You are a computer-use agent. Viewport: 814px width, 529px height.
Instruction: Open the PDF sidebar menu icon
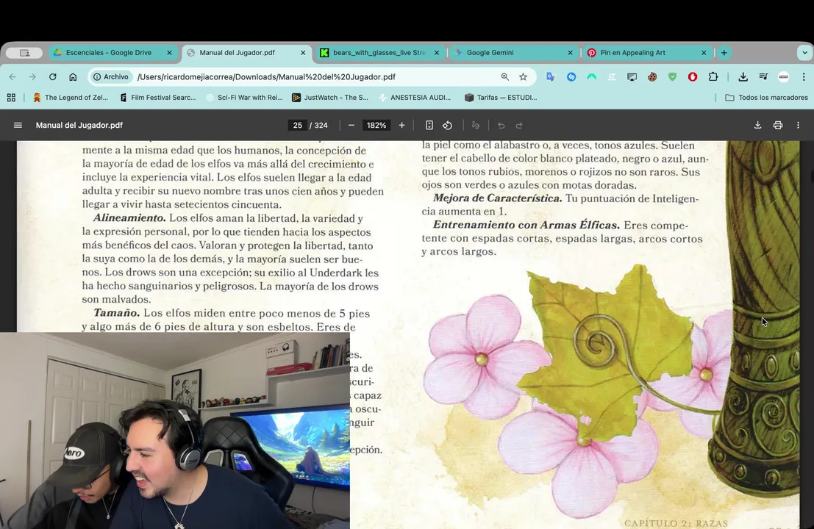click(18, 125)
